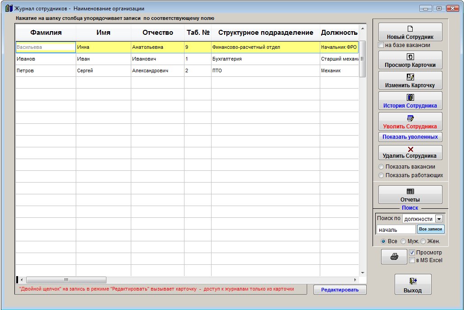Open the Отчеты table icon
The width and height of the screenshot is (465, 310).
(410, 191)
